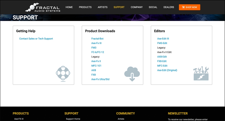Click the Fractal Audio Systems logo
This screenshot has height=121, width=225.
point(43,7)
